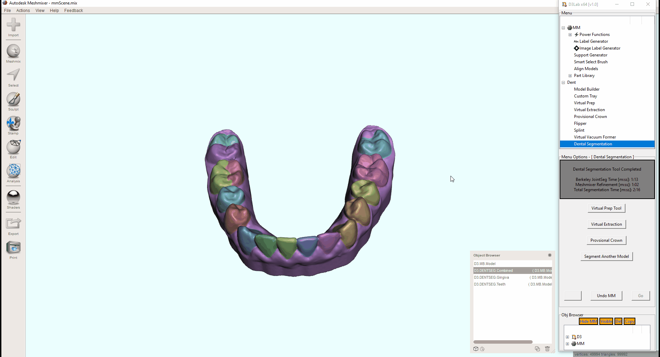Select D3.DENTSEG.Gingiva in the Object Browser
Screen dimensions: 660x357
click(x=492, y=277)
